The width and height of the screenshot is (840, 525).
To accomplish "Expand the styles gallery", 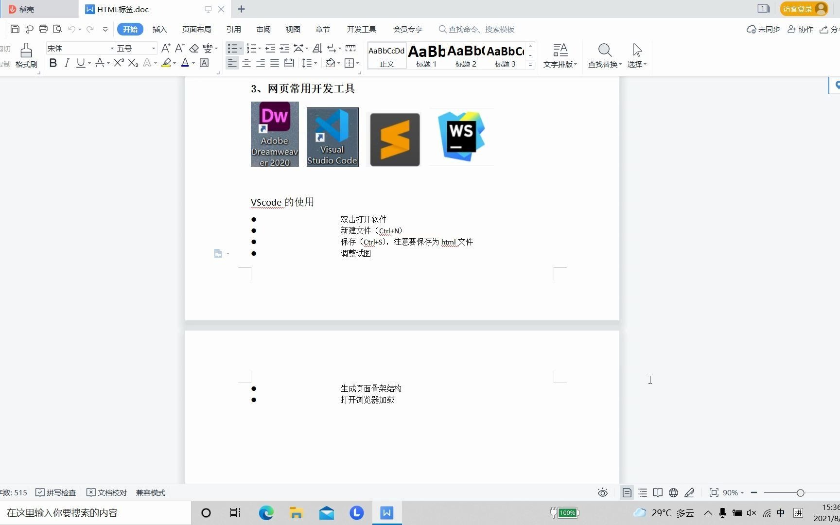I will tap(530, 65).
